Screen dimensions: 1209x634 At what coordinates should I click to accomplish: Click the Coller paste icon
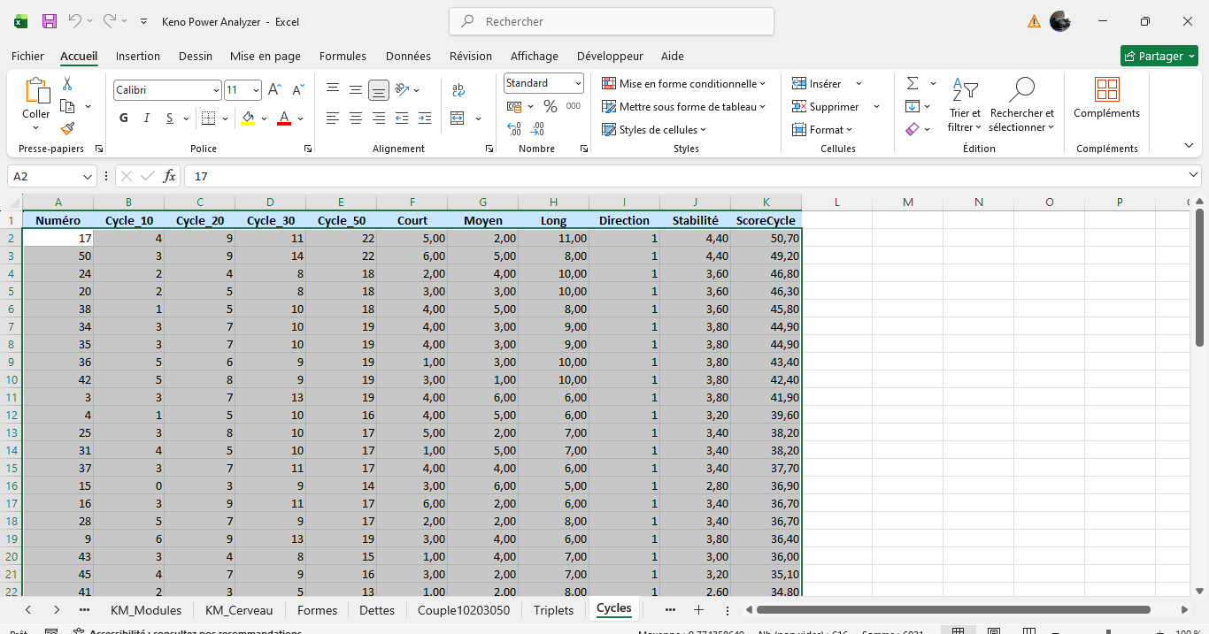pos(36,91)
